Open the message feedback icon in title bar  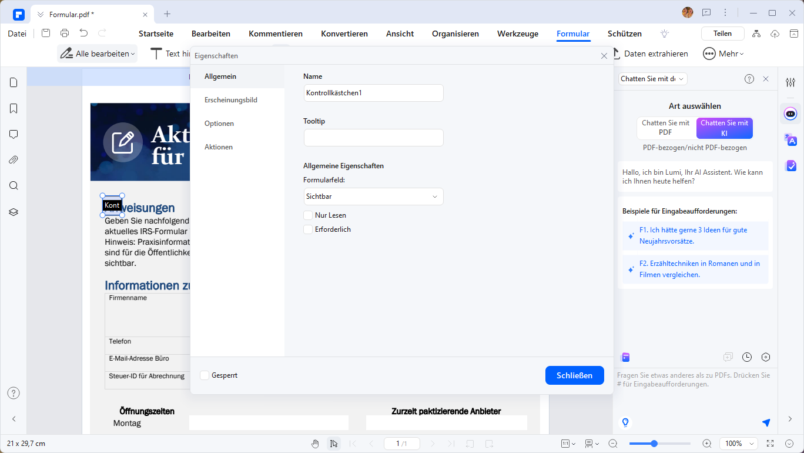tap(706, 12)
